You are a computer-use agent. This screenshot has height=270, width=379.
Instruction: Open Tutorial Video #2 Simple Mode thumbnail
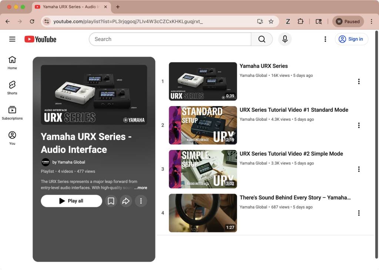point(203,169)
